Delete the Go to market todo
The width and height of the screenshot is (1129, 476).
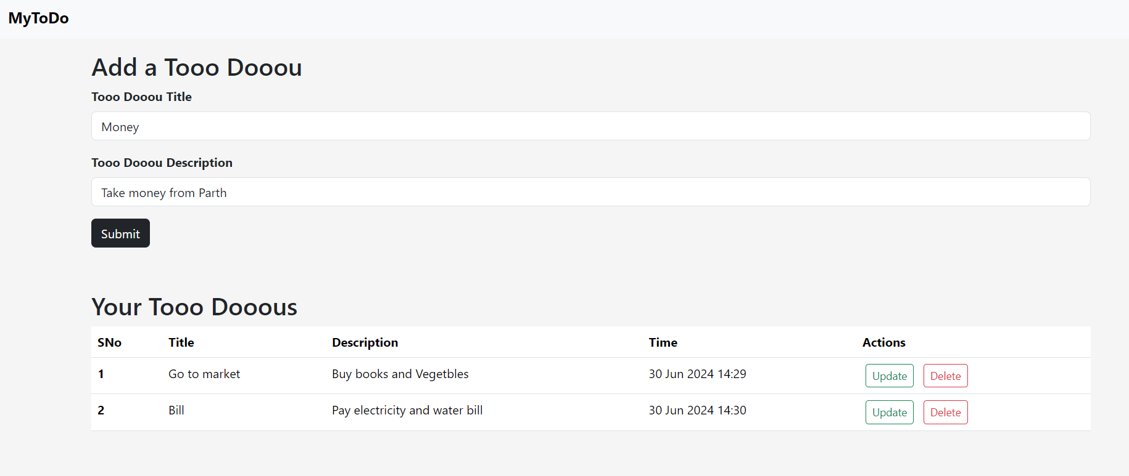[x=945, y=376]
